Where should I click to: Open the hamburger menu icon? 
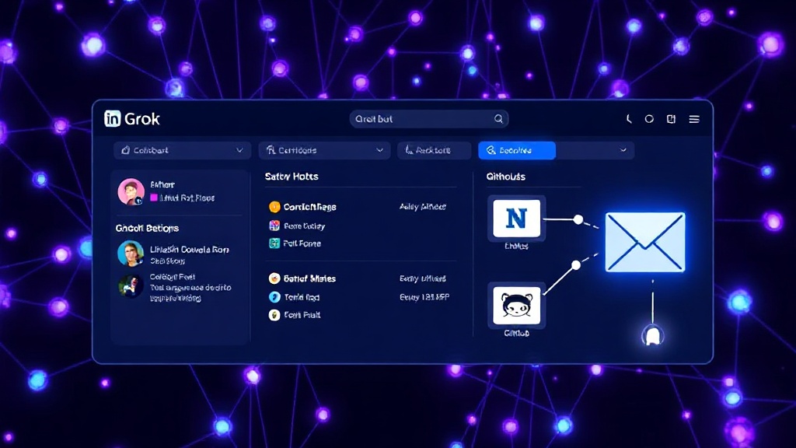694,119
